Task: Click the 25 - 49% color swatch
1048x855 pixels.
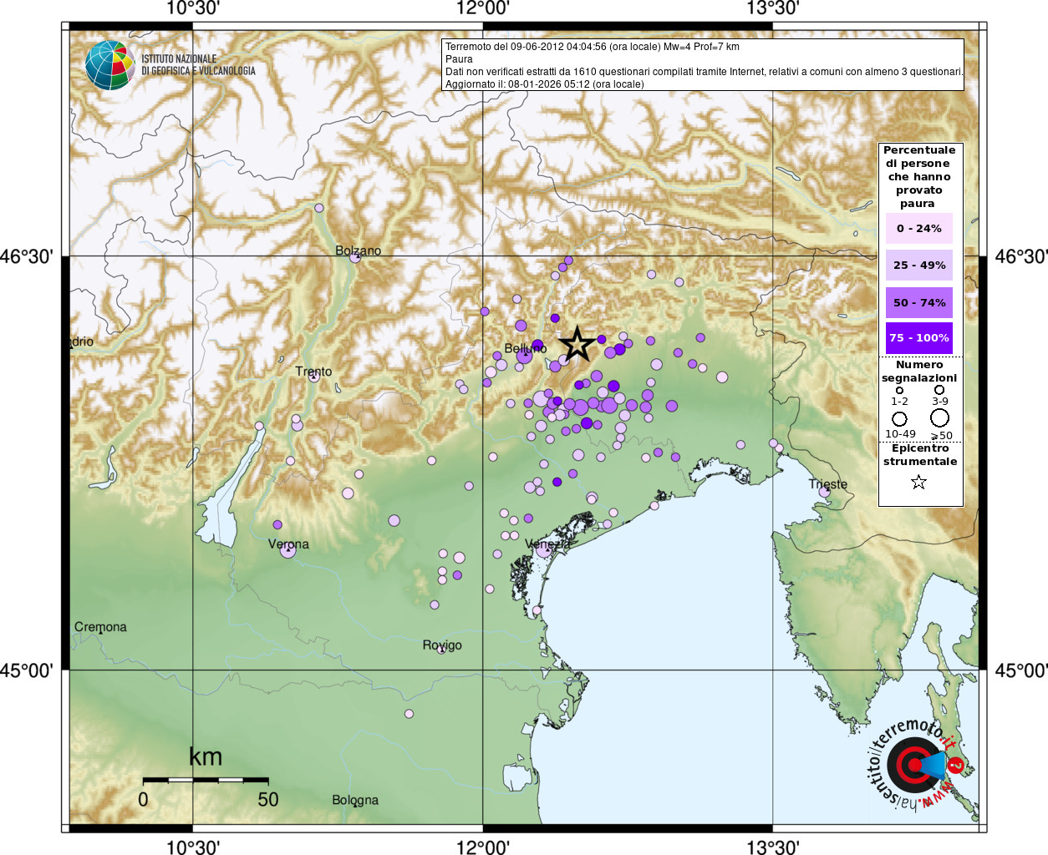Action: (918, 265)
